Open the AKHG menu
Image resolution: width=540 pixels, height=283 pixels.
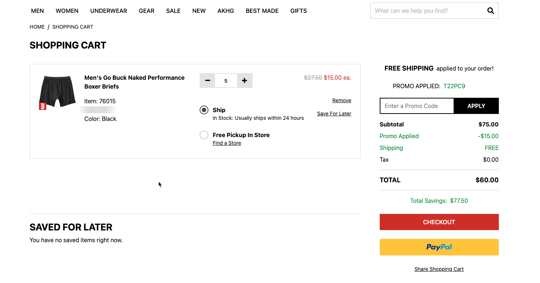coord(226,11)
